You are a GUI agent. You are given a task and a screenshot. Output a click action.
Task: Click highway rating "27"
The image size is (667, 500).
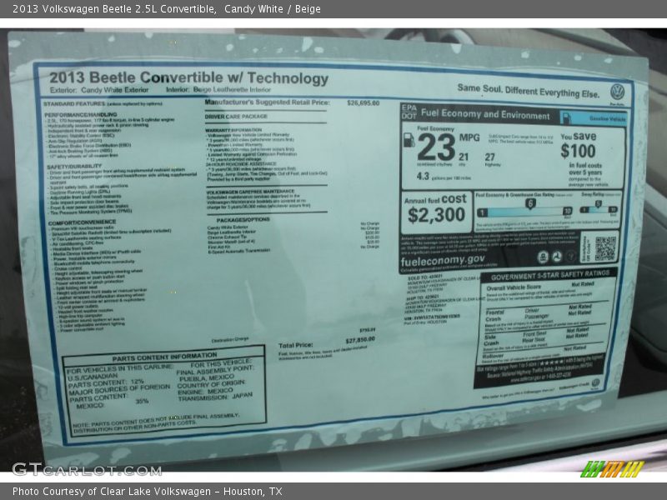[490, 157]
